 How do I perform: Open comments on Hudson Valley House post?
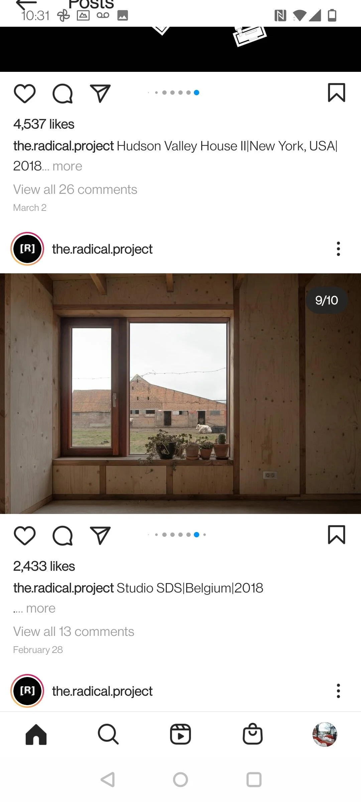(x=63, y=93)
